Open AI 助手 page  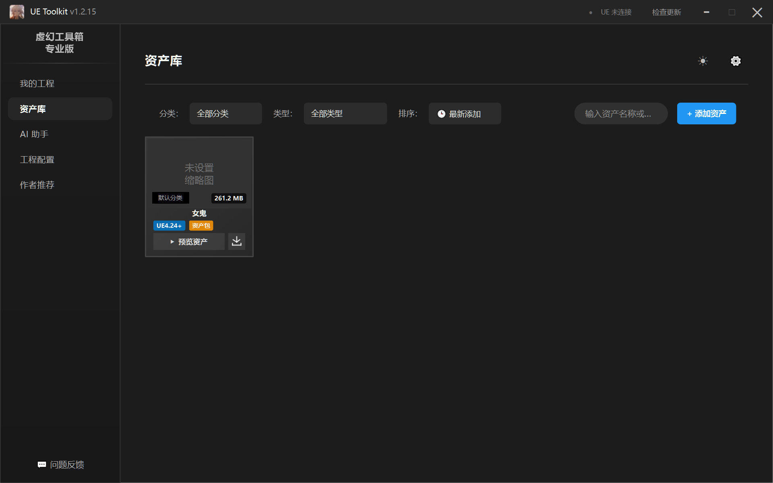point(60,134)
